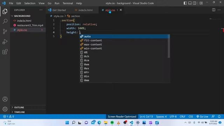Open the View menu

pyautogui.click(x=41, y=3)
